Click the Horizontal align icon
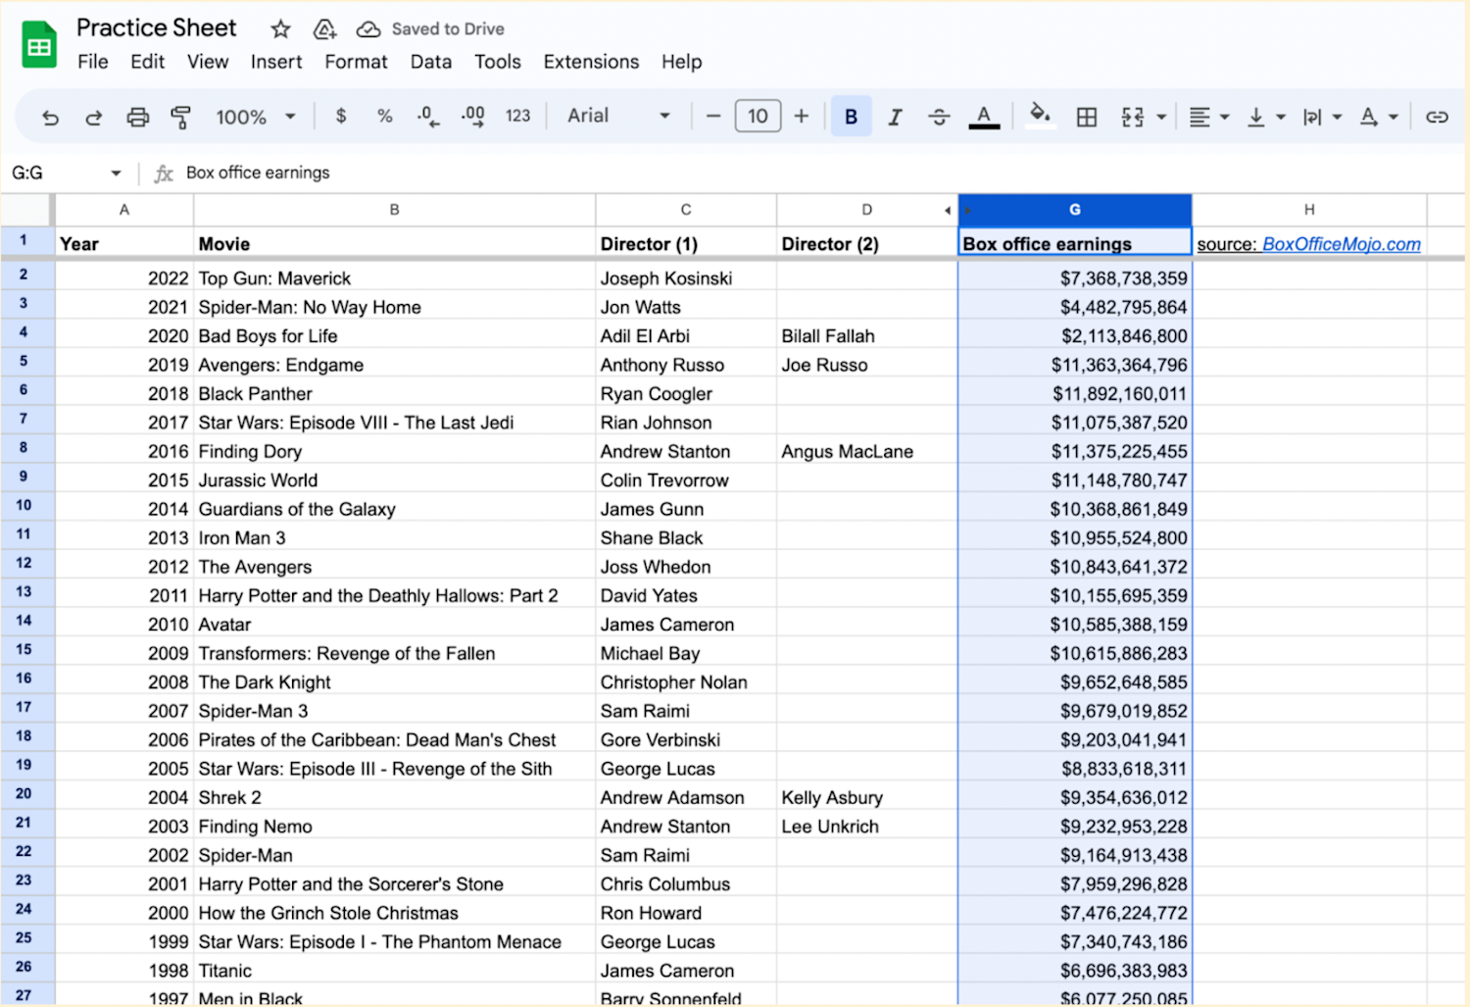1470x1007 pixels. coord(1200,118)
